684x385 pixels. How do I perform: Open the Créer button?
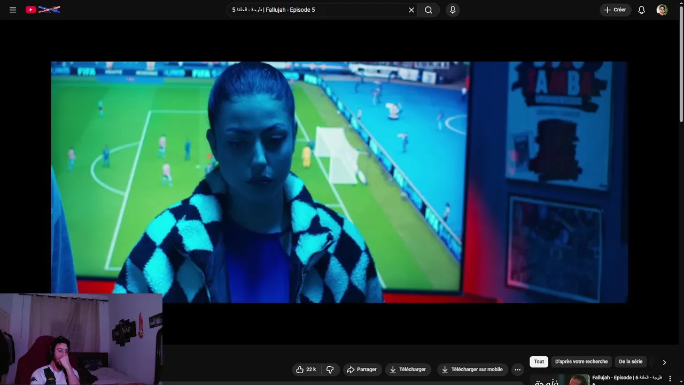click(x=615, y=10)
